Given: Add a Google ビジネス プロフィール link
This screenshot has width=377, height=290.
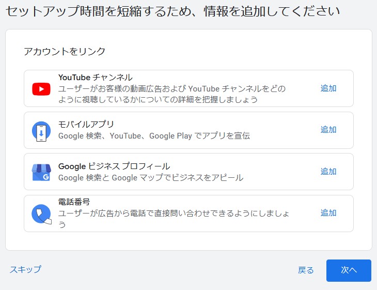Looking at the screenshot, I should point(328,172).
